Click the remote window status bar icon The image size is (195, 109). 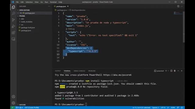(12, 107)
